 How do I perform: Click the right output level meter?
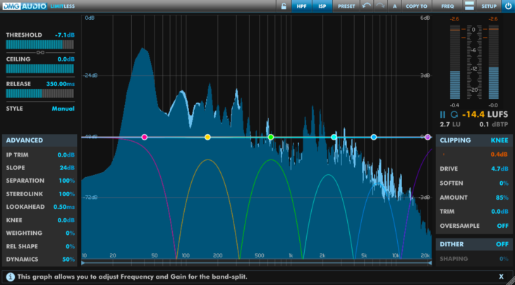[493, 62]
